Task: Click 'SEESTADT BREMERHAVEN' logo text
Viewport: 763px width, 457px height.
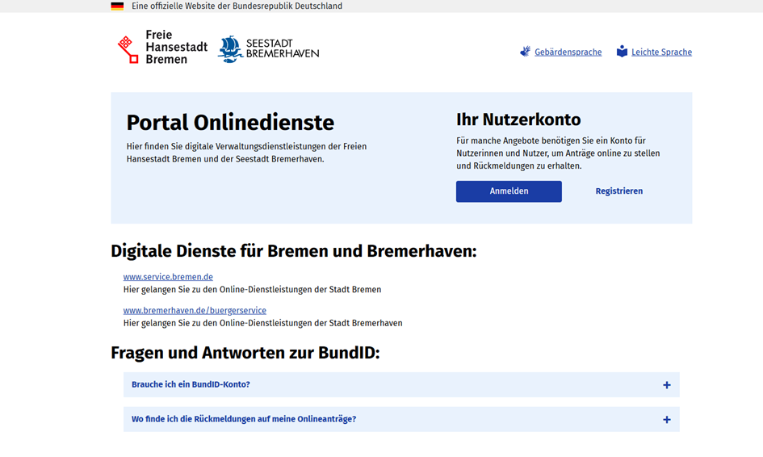Action: (x=283, y=48)
